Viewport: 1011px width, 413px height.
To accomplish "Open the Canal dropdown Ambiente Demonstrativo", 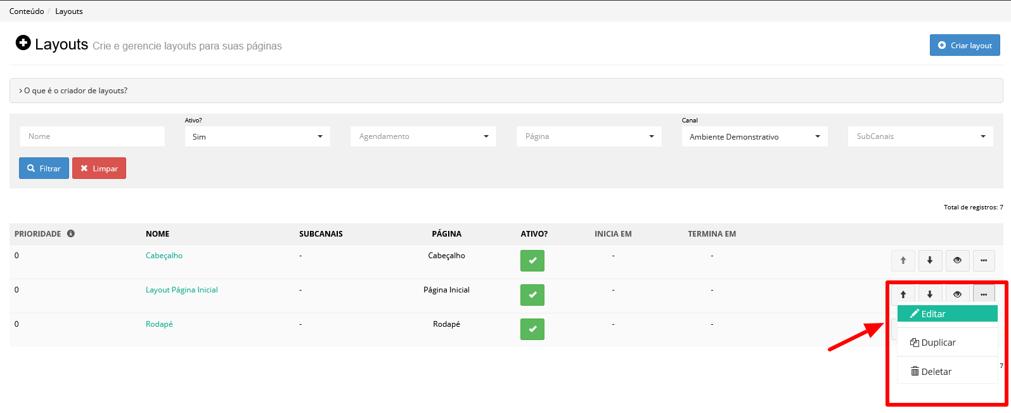I will click(x=755, y=136).
